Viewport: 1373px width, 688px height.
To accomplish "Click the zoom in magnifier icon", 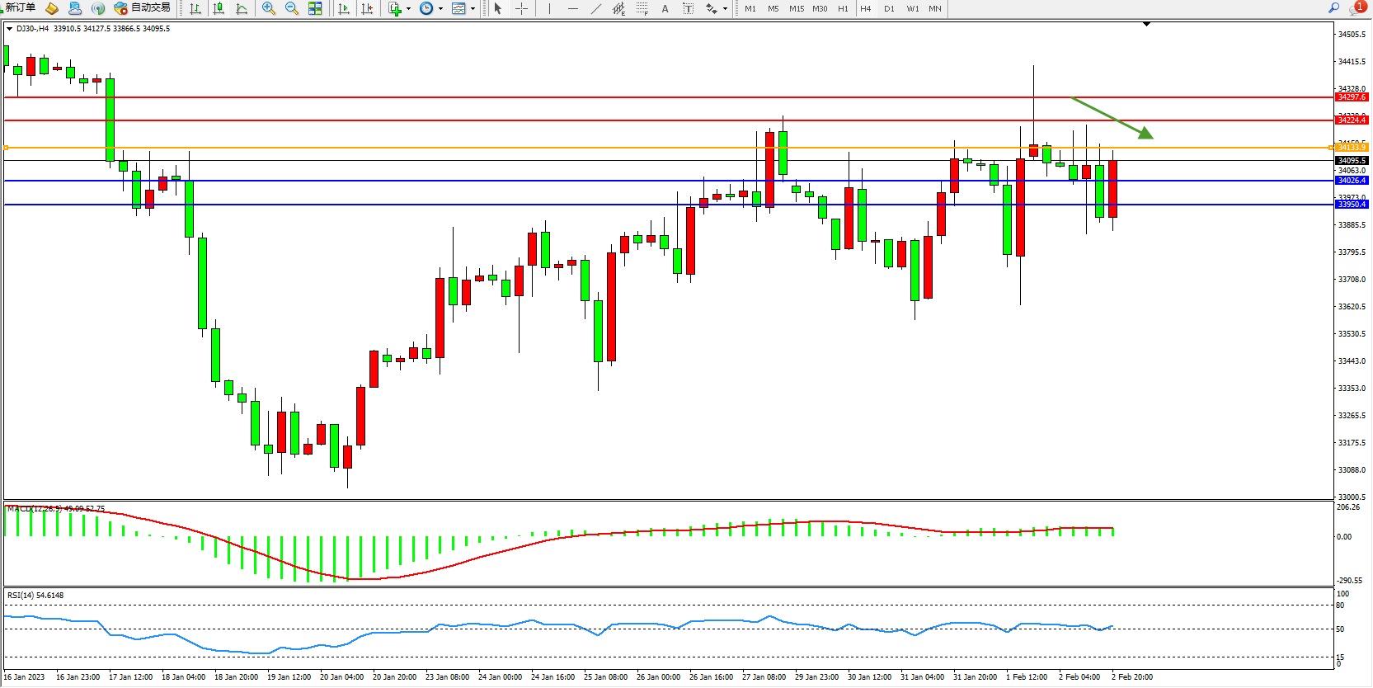I will (269, 8).
